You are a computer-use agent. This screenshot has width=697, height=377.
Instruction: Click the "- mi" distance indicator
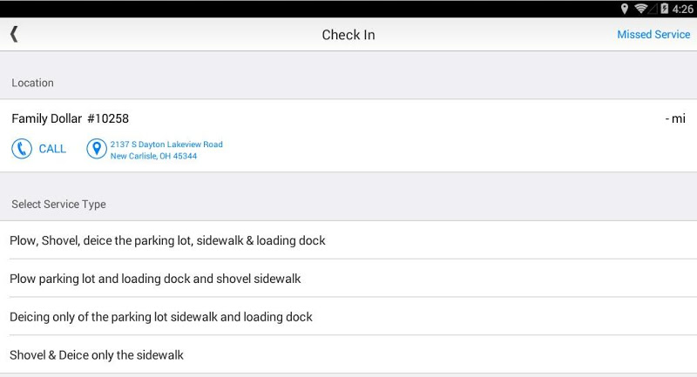674,118
